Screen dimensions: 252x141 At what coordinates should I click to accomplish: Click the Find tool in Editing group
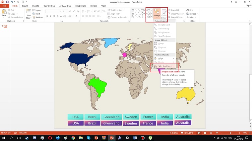point(191,10)
